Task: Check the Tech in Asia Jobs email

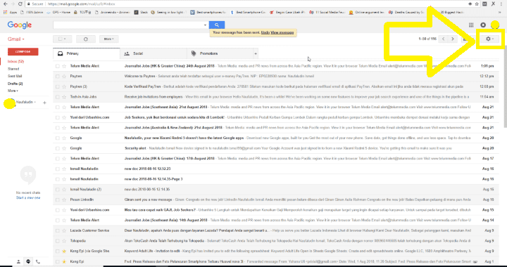Action: click(x=57, y=97)
